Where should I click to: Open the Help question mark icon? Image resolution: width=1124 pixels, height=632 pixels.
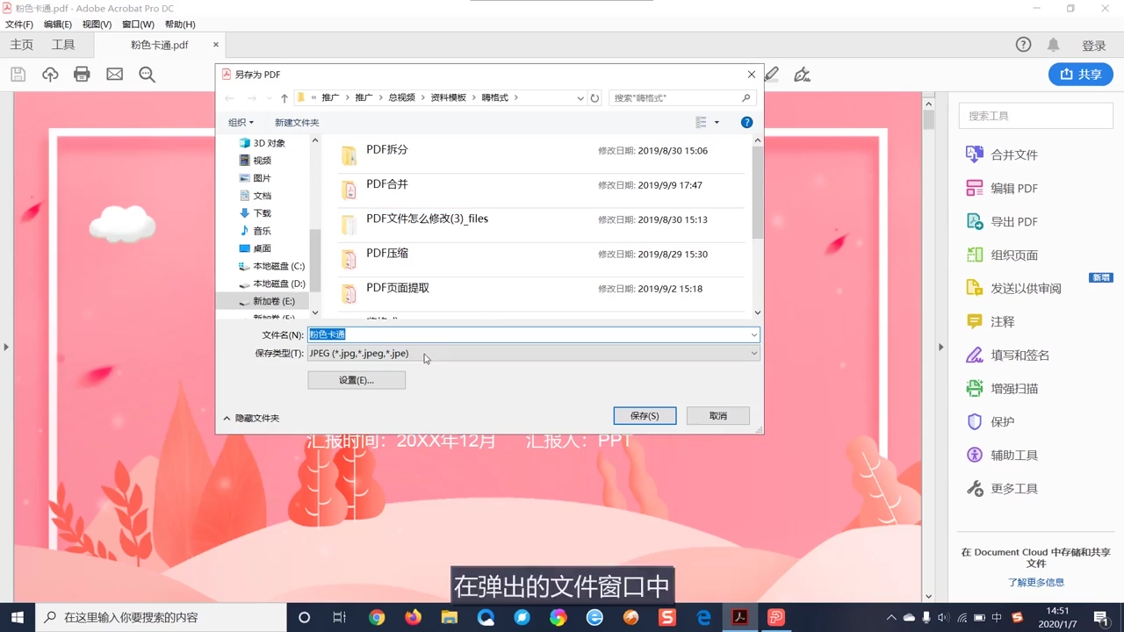(1023, 45)
